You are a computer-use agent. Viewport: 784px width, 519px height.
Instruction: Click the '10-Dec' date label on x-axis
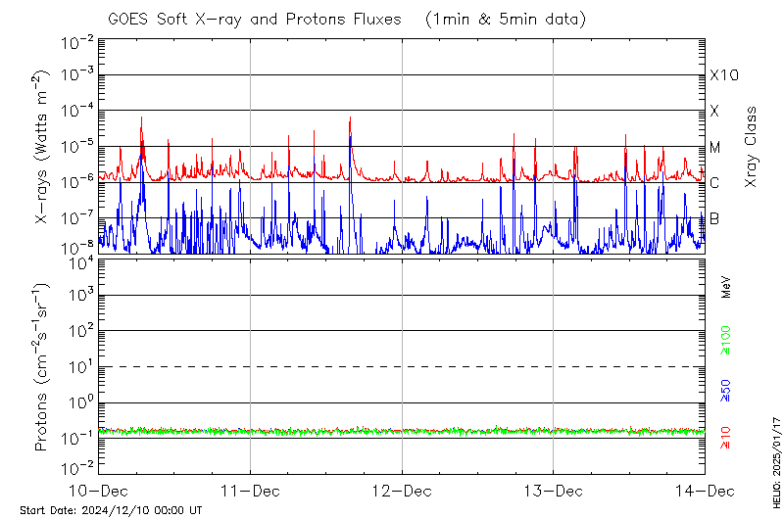99,490
